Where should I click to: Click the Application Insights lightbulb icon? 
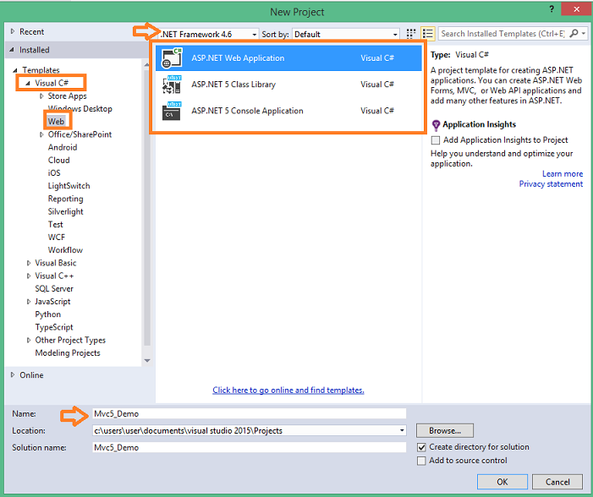pyautogui.click(x=436, y=125)
